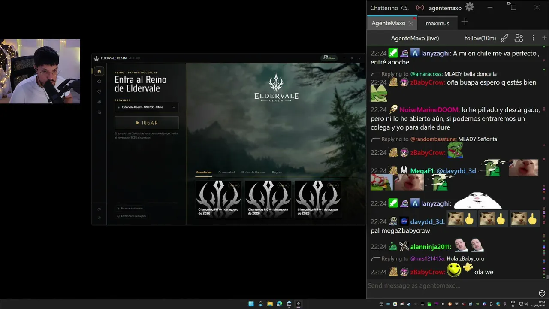The image size is (549, 309).
Task: Show the viewer list icon in chat header
Action: point(519,38)
